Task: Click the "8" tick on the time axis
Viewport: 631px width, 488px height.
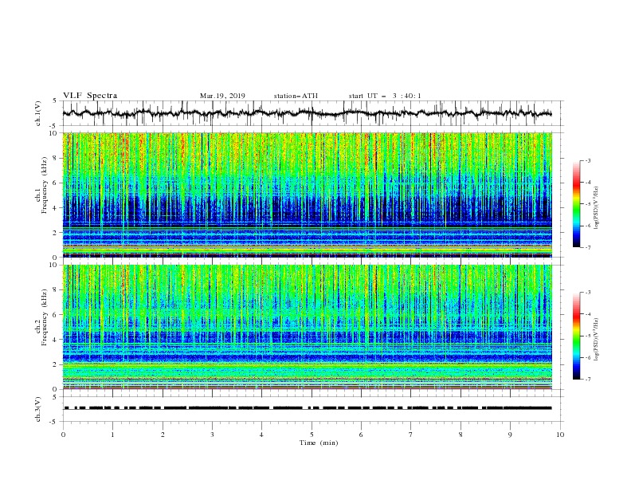Action: pyautogui.click(x=461, y=435)
